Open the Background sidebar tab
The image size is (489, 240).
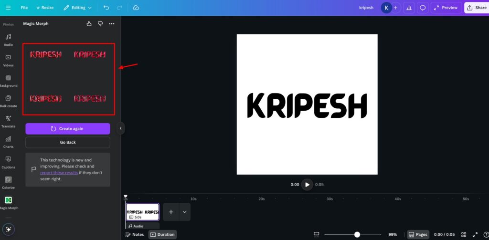click(9, 81)
